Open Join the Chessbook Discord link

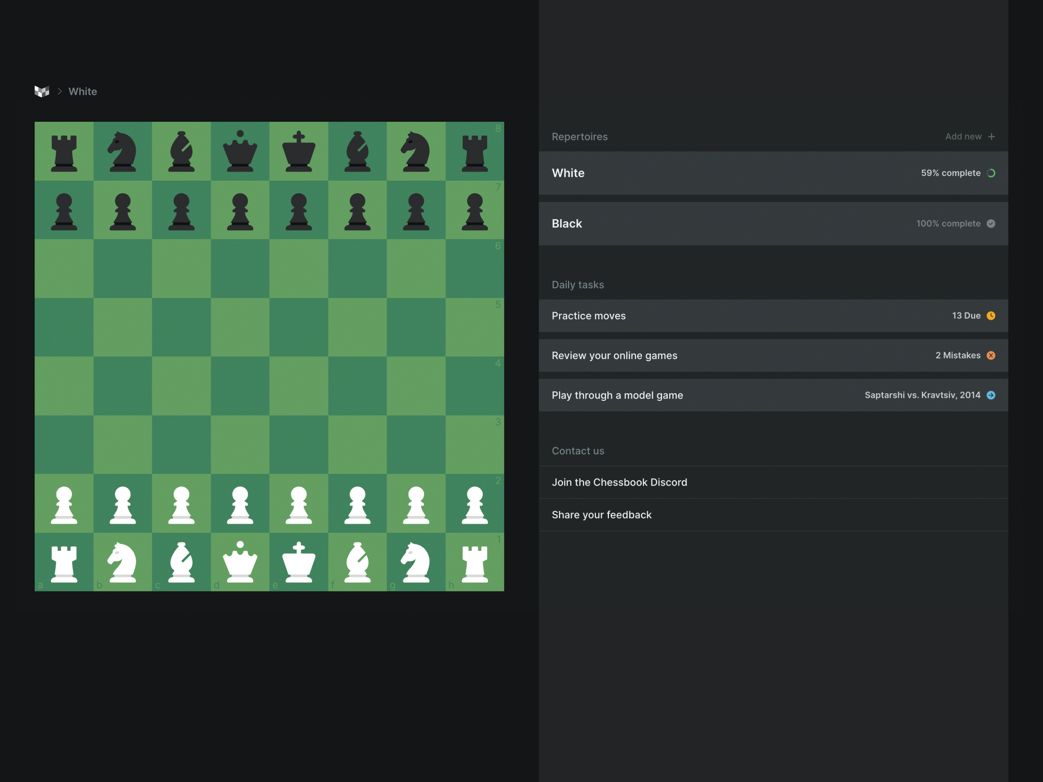click(619, 482)
